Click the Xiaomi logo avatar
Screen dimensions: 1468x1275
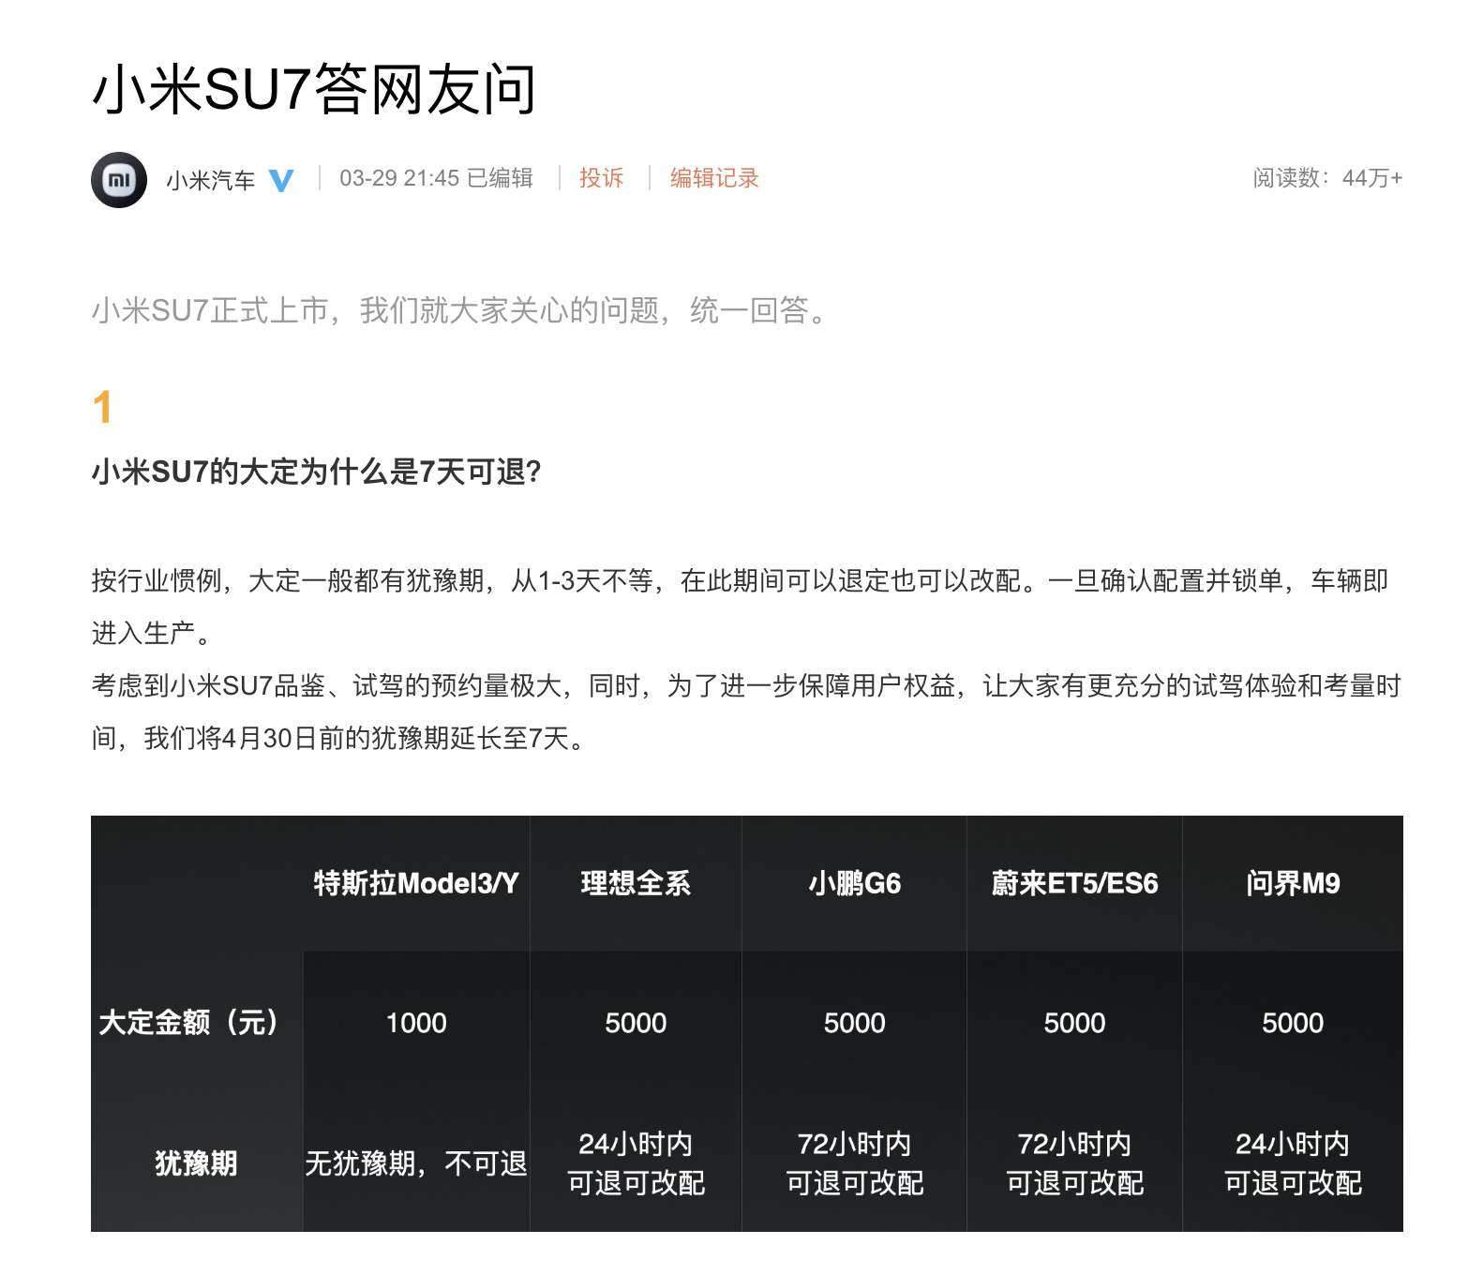point(119,179)
